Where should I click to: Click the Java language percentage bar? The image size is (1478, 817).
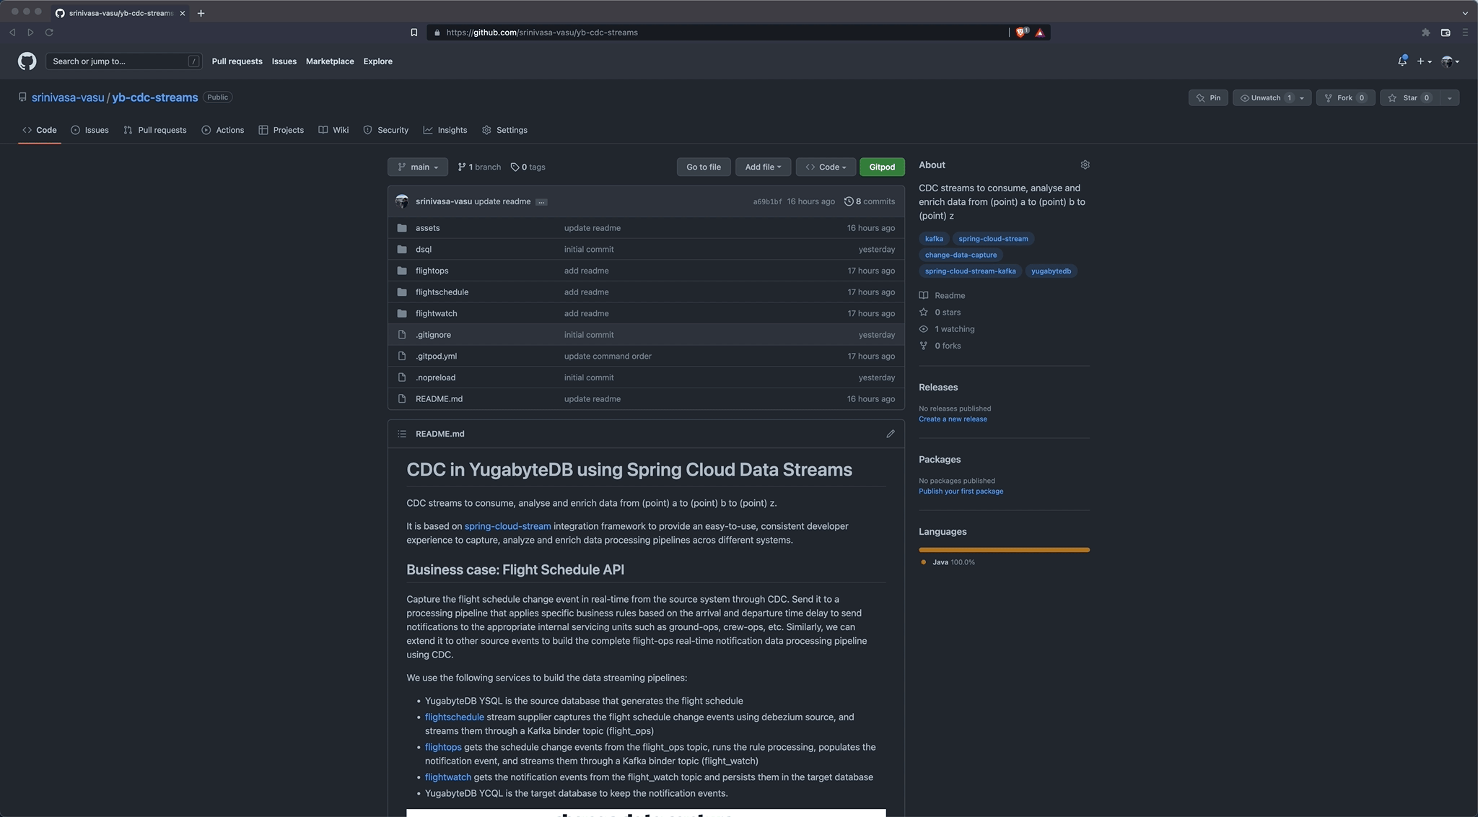pos(1003,549)
